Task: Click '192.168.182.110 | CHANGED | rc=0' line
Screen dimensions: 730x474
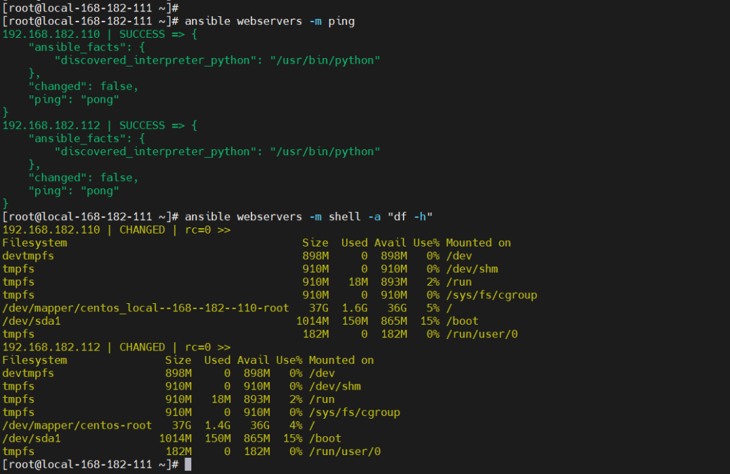Action: pos(116,230)
